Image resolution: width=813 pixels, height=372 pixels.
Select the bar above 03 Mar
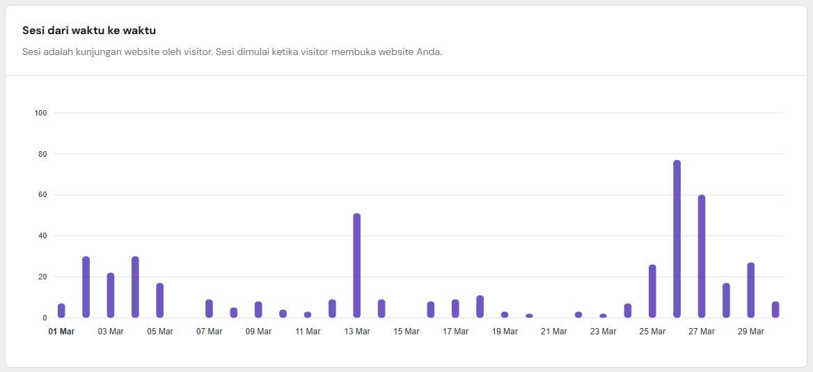[x=111, y=295]
